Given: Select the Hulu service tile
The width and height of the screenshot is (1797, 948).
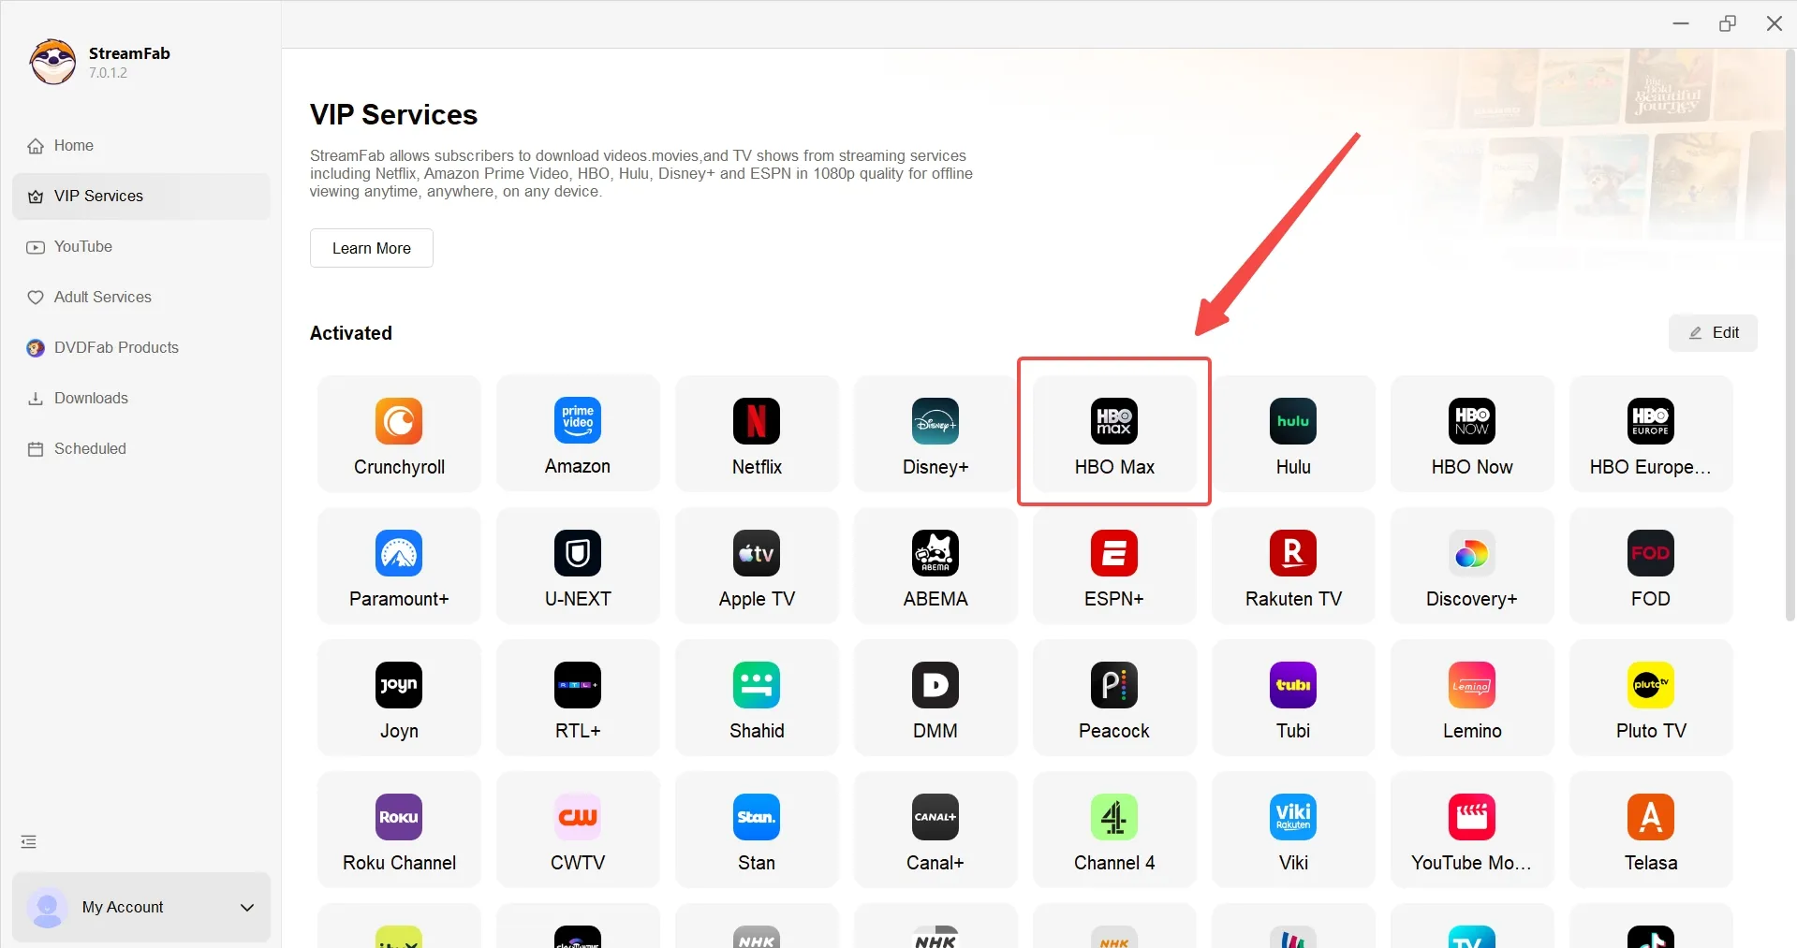Looking at the screenshot, I should point(1292,433).
